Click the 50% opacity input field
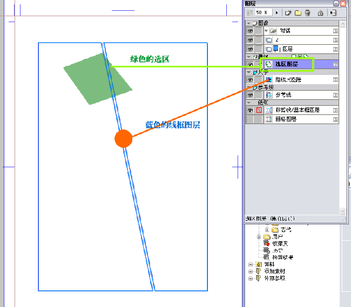Viewport: 351px width, 307px height. (264, 12)
